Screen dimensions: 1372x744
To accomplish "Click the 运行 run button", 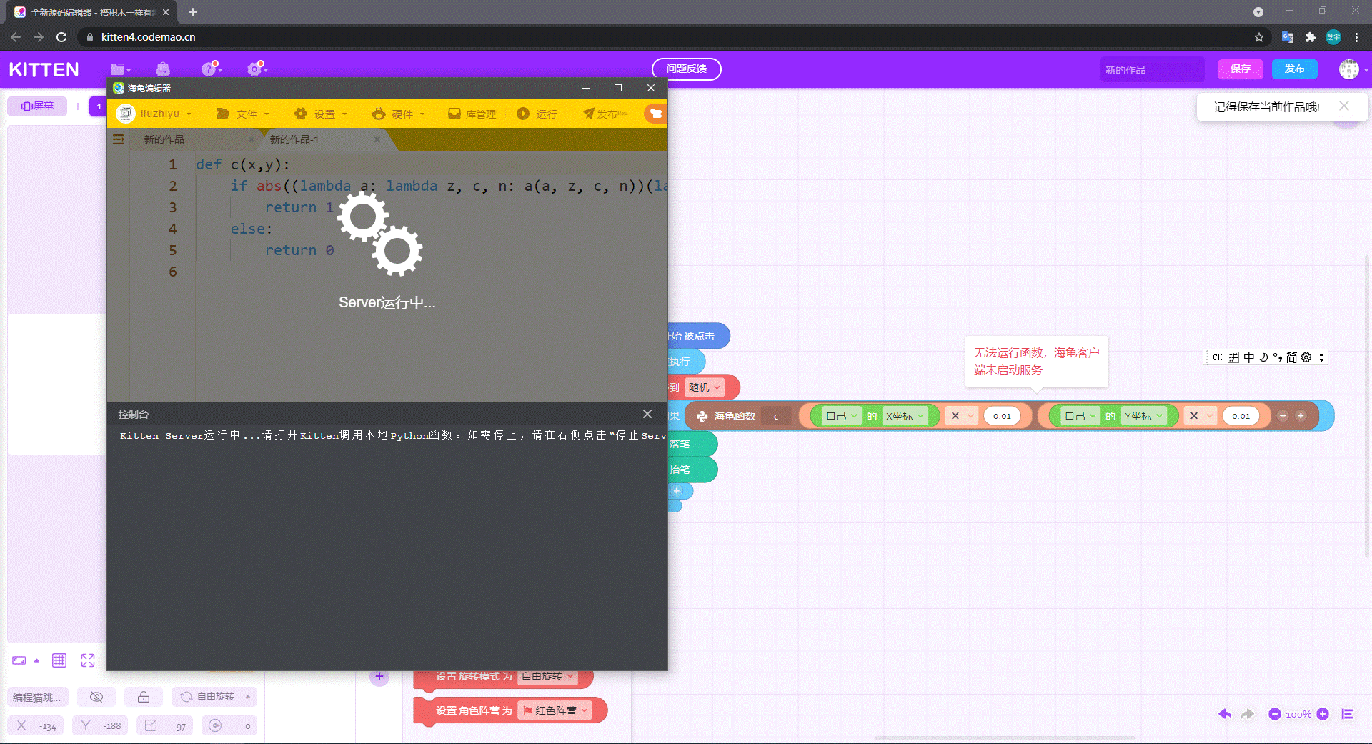I will point(537,114).
